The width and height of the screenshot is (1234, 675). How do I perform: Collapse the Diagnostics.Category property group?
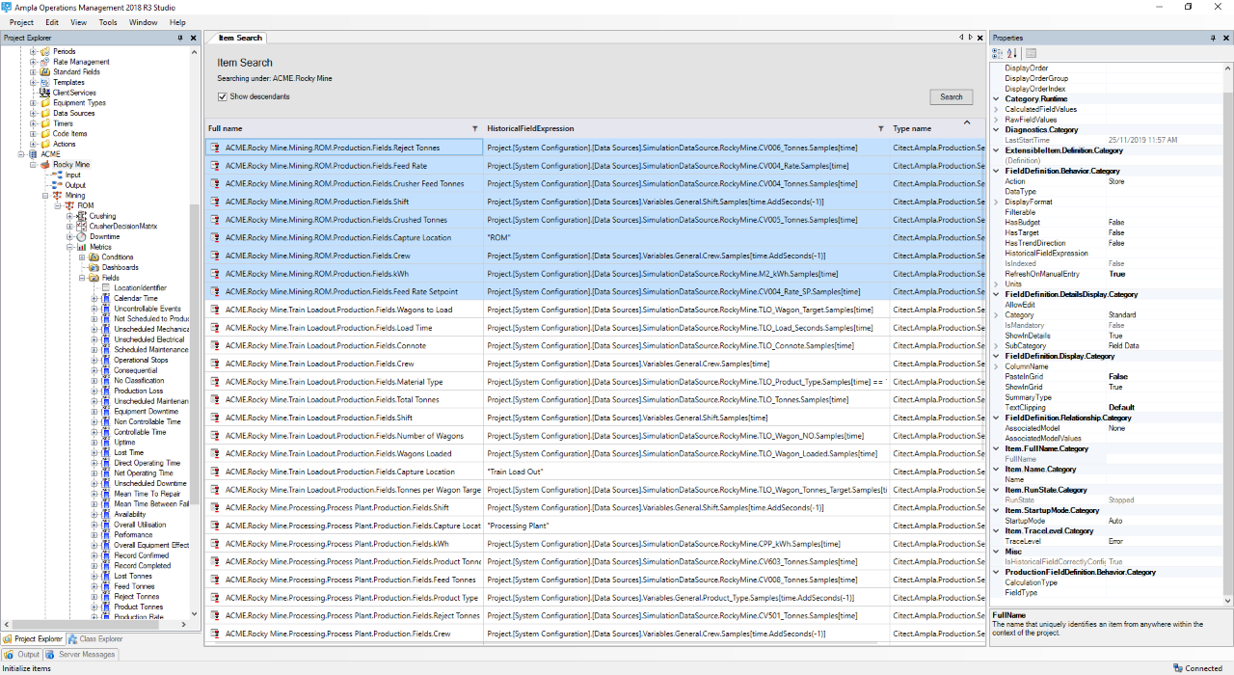[x=997, y=129]
